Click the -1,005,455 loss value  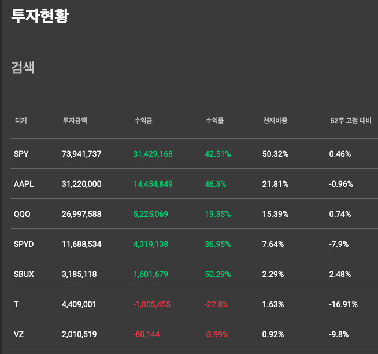tap(152, 304)
